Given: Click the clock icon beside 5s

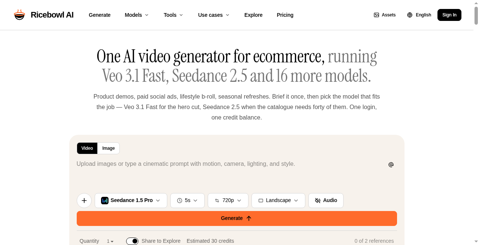Looking at the screenshot, I should click(x=180, y=201).
